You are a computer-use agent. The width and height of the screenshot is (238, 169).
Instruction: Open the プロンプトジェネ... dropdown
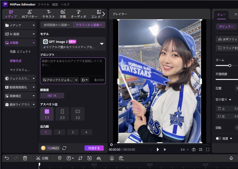(x=60, y=80)
